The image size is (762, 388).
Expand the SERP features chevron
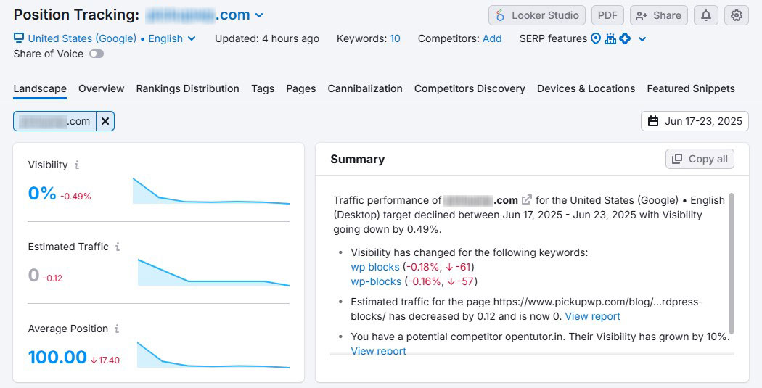[642, 38]
